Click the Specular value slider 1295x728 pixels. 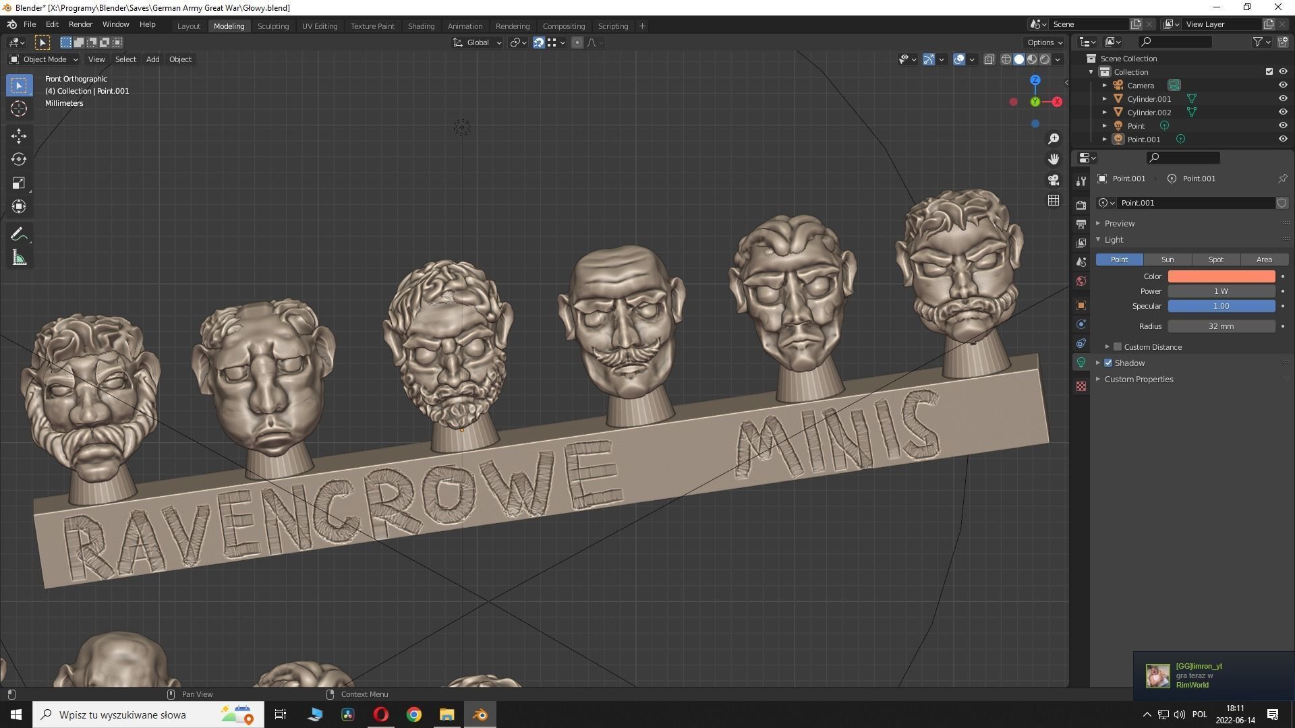1221,306
